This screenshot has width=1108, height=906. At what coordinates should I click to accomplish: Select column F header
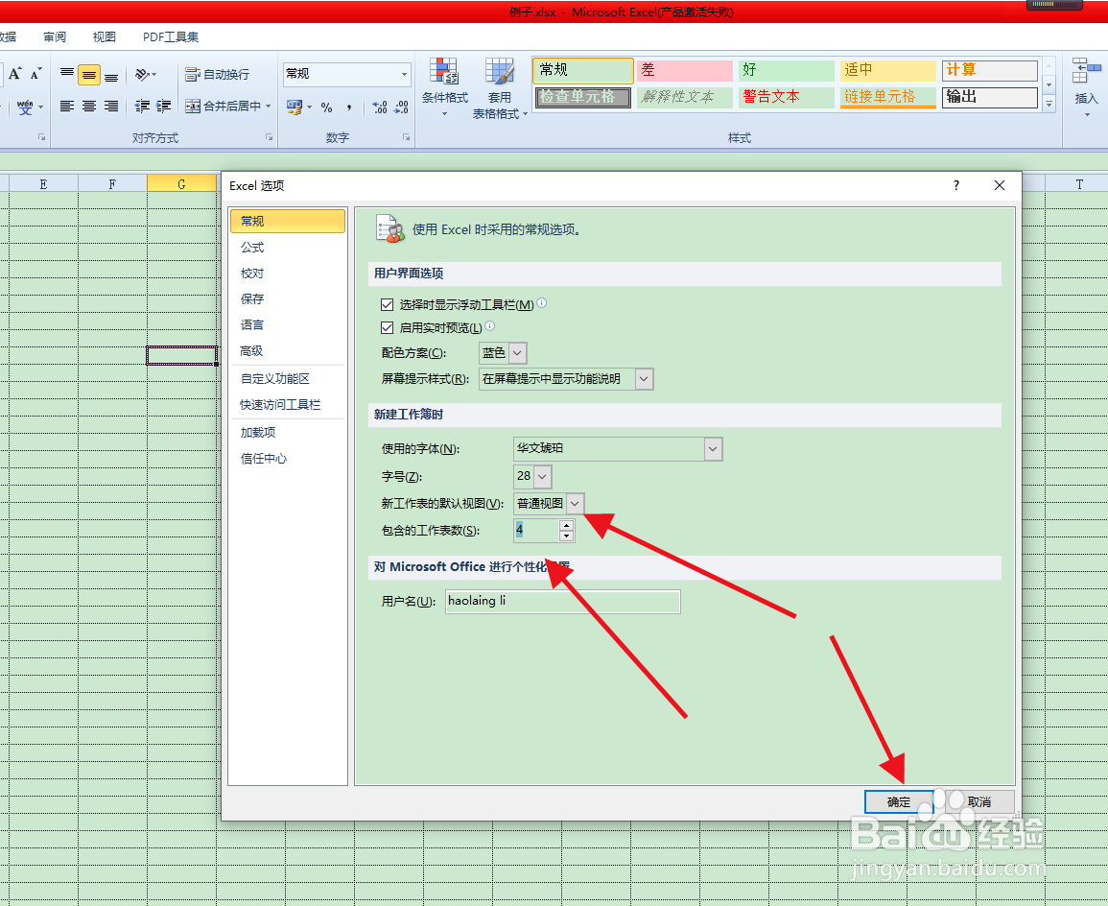click(x=112, y=183)
